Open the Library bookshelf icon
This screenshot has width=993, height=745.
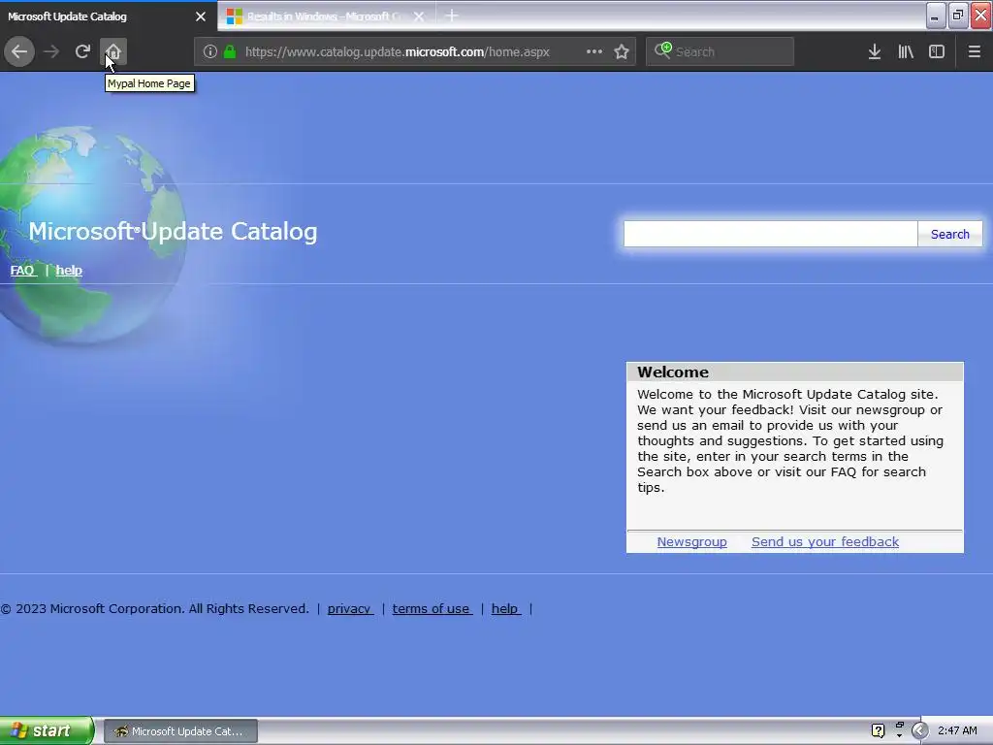pos(906,52)
